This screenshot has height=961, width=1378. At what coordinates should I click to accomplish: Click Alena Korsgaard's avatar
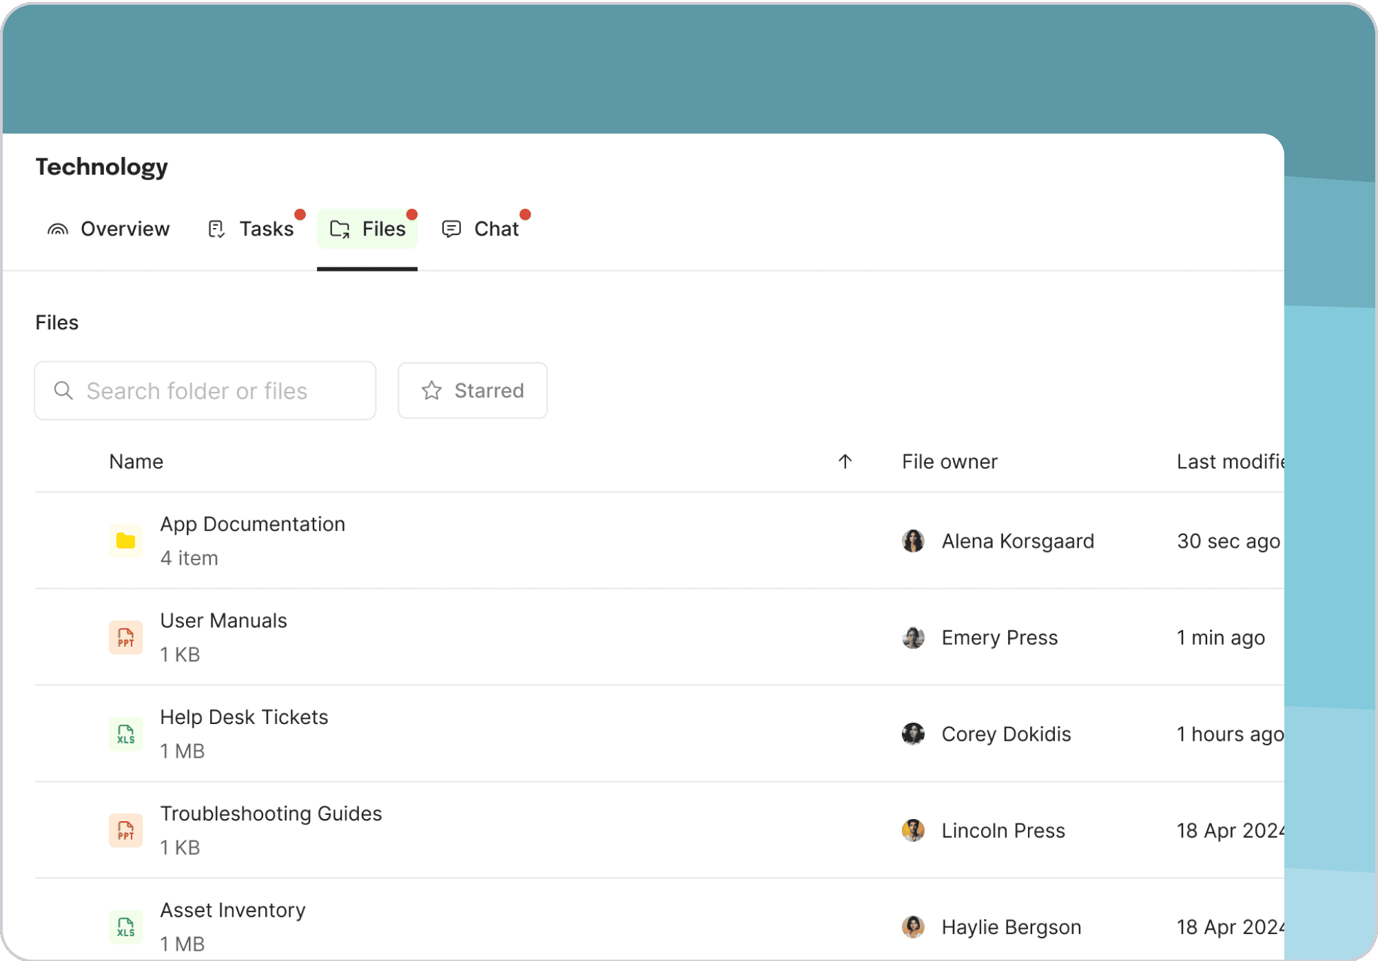(914, 541)
